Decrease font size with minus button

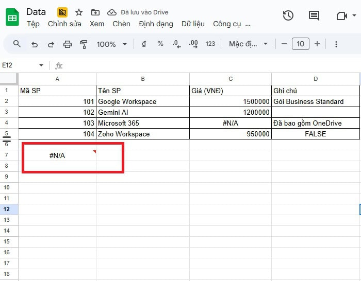(284, 44)
